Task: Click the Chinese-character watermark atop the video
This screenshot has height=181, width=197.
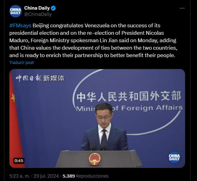Action: point(40,78)
